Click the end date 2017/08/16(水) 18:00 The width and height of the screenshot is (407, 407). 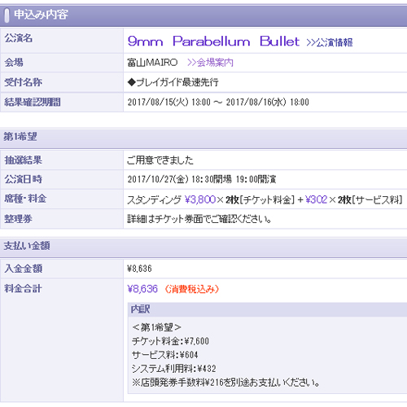click(x=268, y=103)
